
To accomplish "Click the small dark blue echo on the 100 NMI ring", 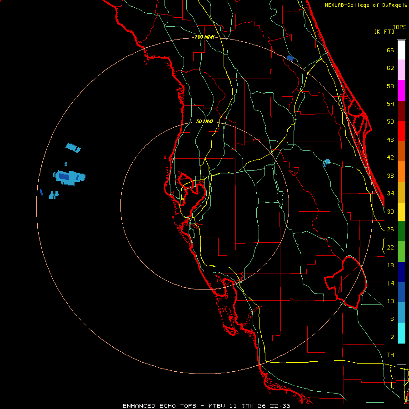I will [290, 58].
